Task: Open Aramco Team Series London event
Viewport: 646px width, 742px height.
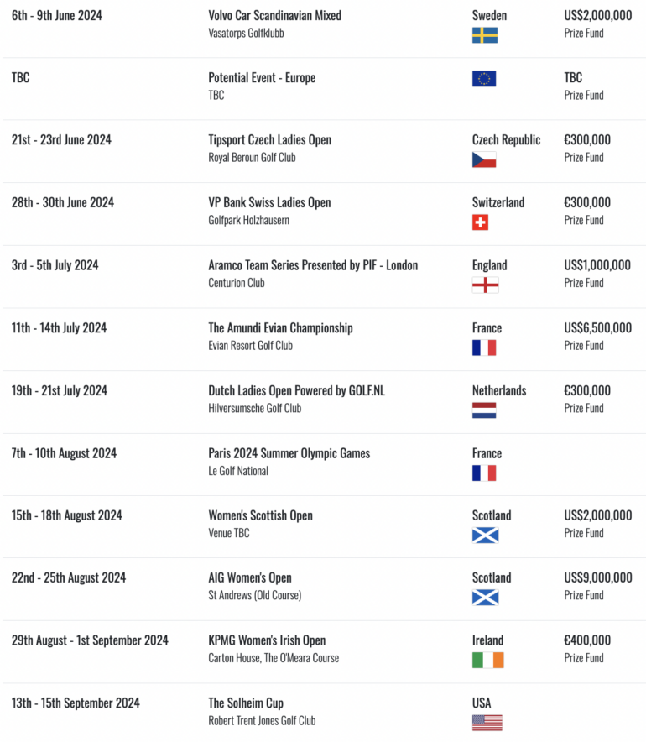Action: point(313,265)
